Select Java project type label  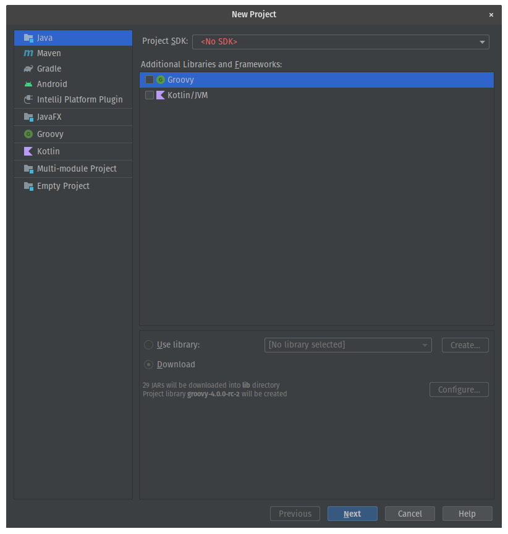coord(44,38)
